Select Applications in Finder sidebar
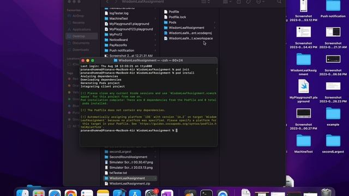This screenshot has height=196, width=349. [81, 29]
